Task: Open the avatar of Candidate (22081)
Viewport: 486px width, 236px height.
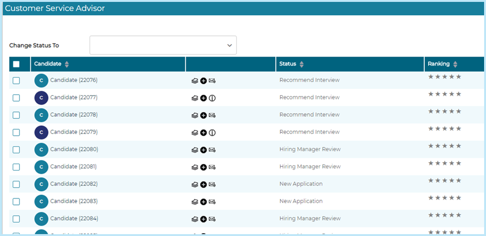Action: (x=41, y=167)
